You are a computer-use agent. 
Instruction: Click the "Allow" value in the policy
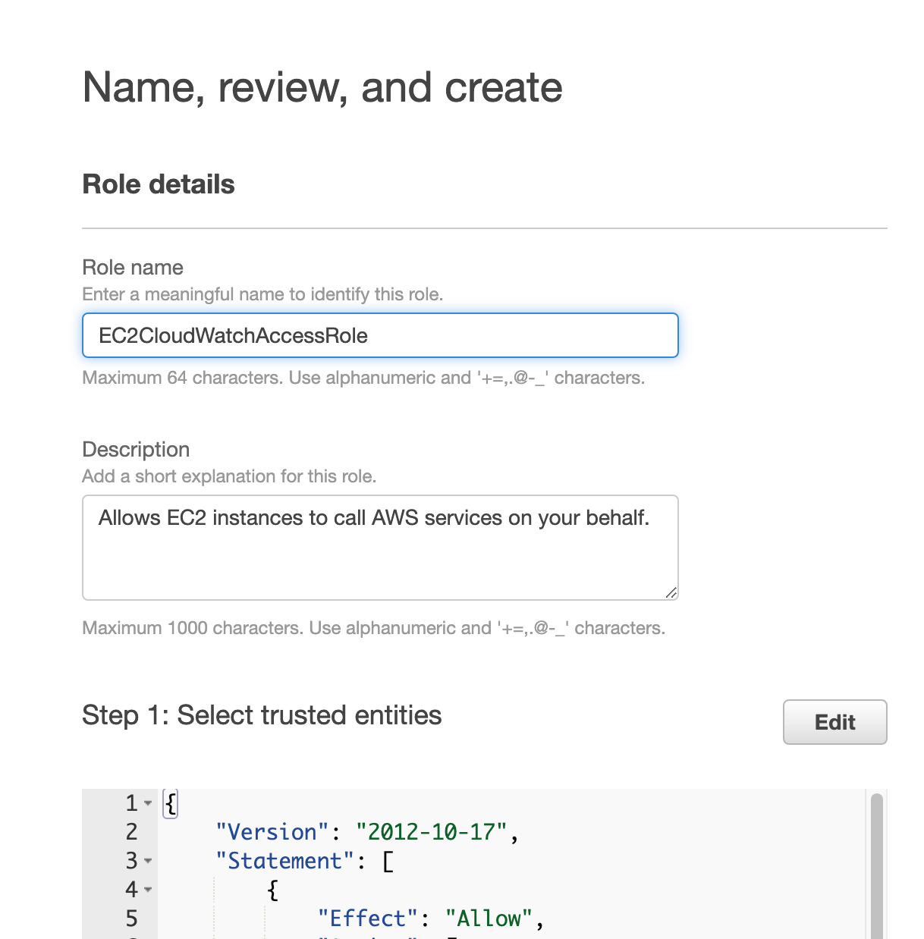[x=489, y=919]
